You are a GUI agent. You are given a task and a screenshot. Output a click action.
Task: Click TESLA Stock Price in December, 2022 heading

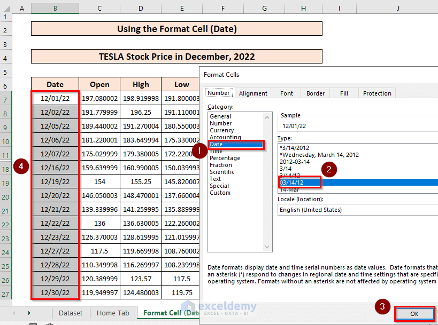point(177,57)
